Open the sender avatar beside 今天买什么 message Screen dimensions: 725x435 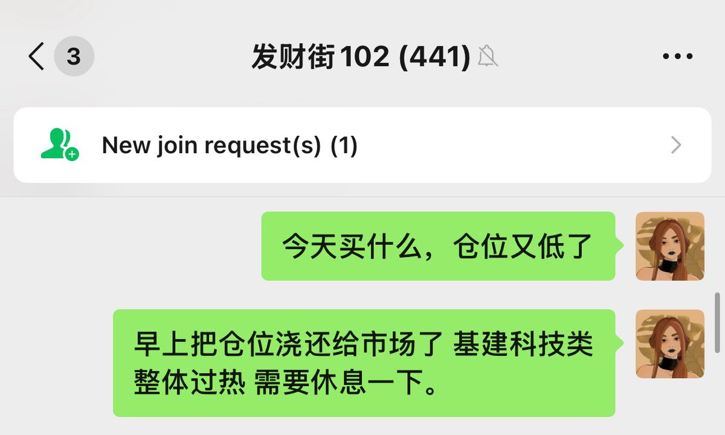670,246
